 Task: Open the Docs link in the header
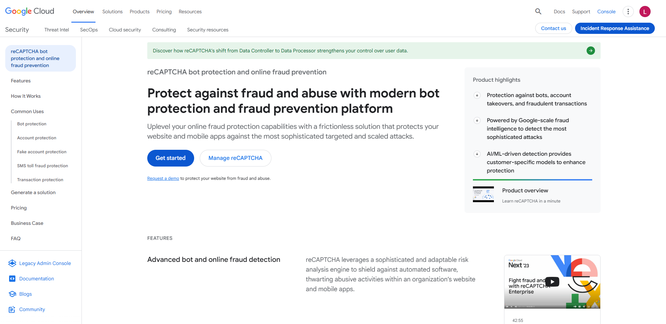coord(559,12)
